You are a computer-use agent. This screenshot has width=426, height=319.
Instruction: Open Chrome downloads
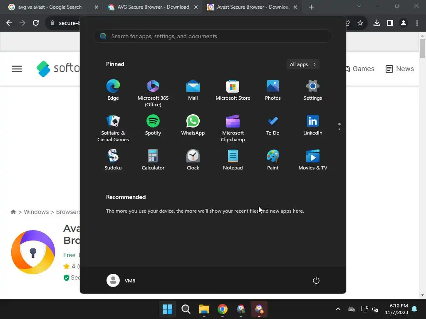tap(377, 23)
